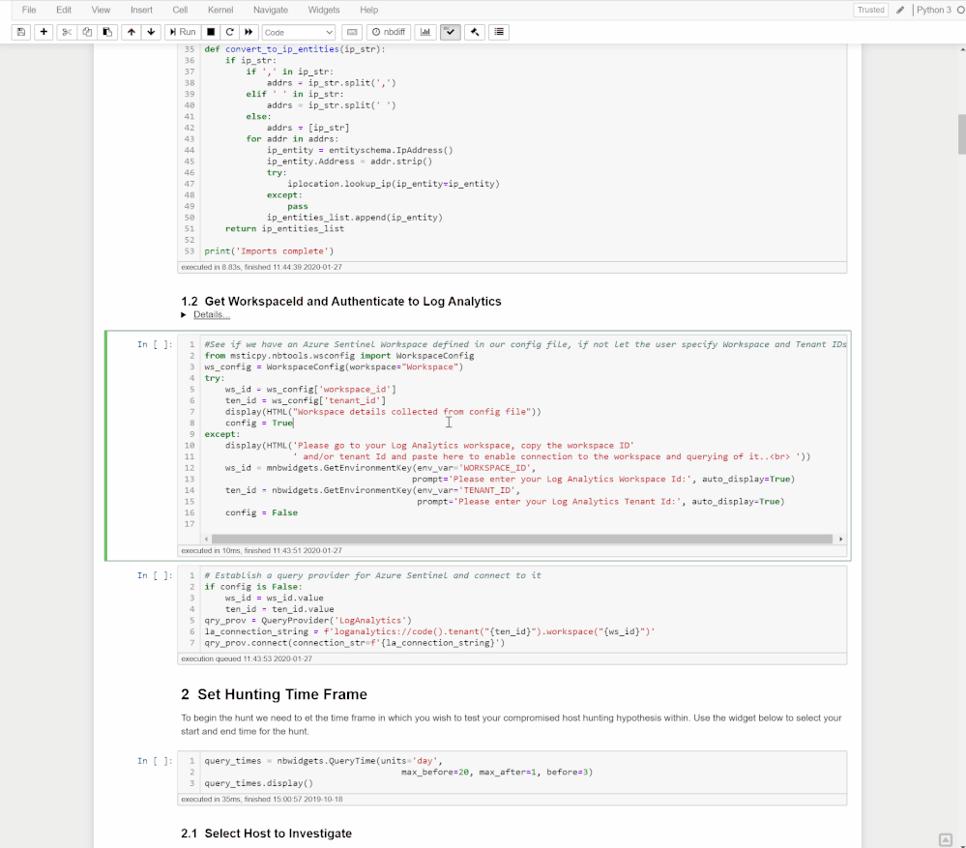The height and width of the screenshot is (848, 966).
Task: Click heading 2 Set Hunting Time Frame
Action: pyautogui.click(x=275, y=694)
